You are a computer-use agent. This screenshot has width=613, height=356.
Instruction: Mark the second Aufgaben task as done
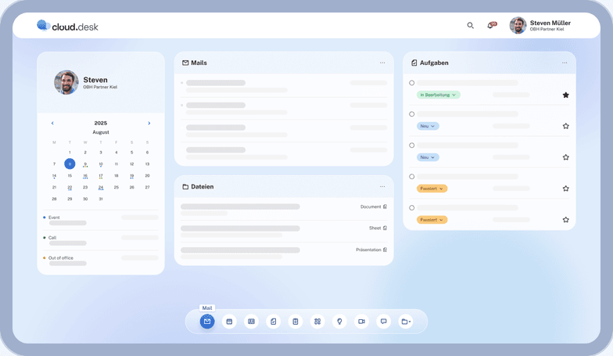pos(411,114)
